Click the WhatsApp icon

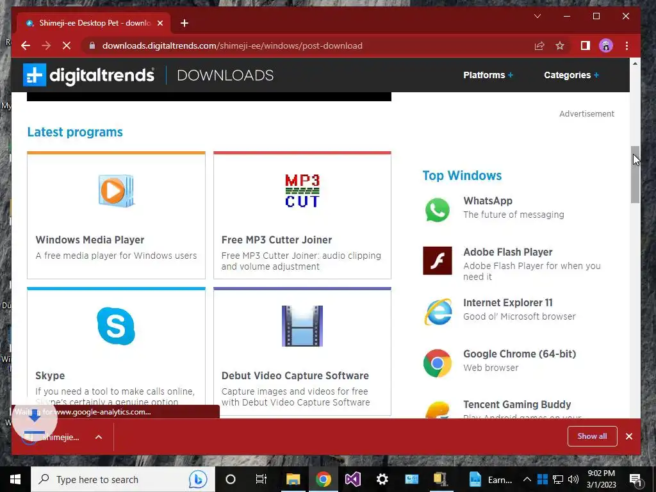(x=437, y=209)
